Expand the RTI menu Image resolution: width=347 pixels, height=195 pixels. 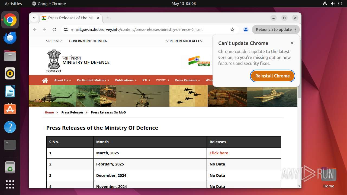click(x=146, y=80)
